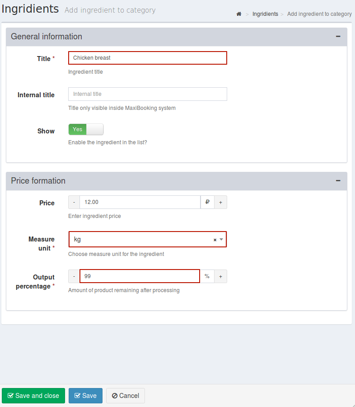
Task: Increase the price with plus button
Action: click(x=221, y=202)
